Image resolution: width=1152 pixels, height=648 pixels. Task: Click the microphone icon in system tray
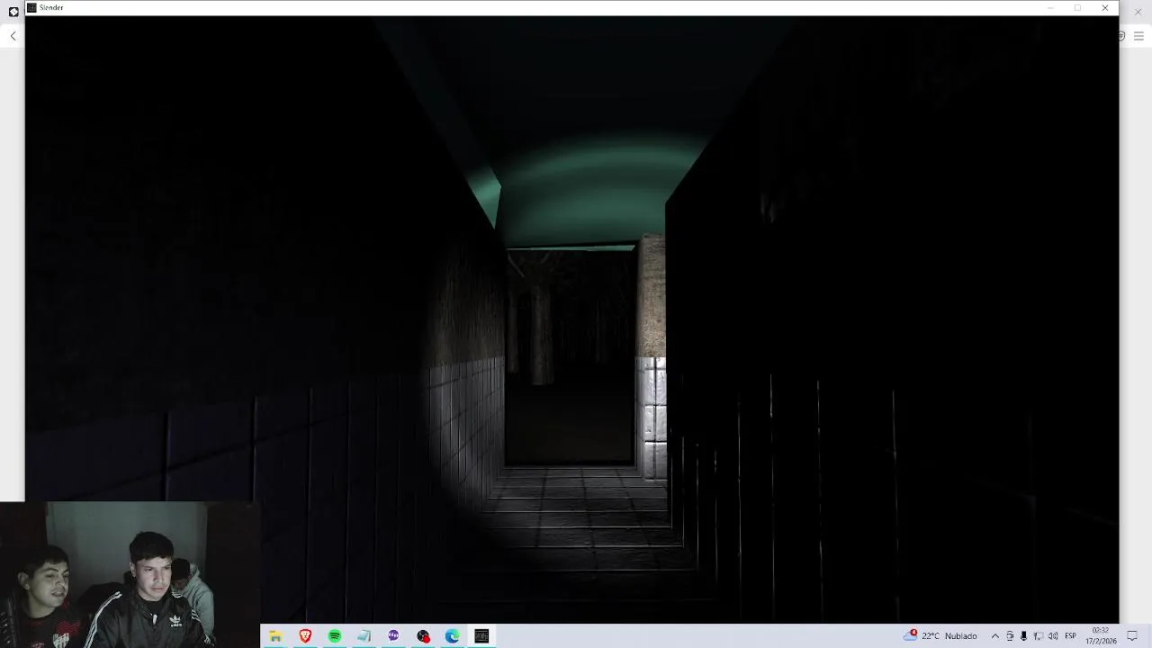tap(1023, 636)
